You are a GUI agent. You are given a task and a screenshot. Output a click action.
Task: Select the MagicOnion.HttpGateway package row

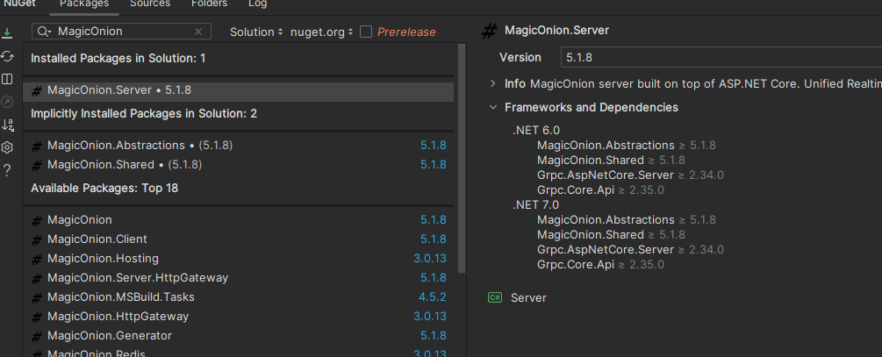(238, 317)
